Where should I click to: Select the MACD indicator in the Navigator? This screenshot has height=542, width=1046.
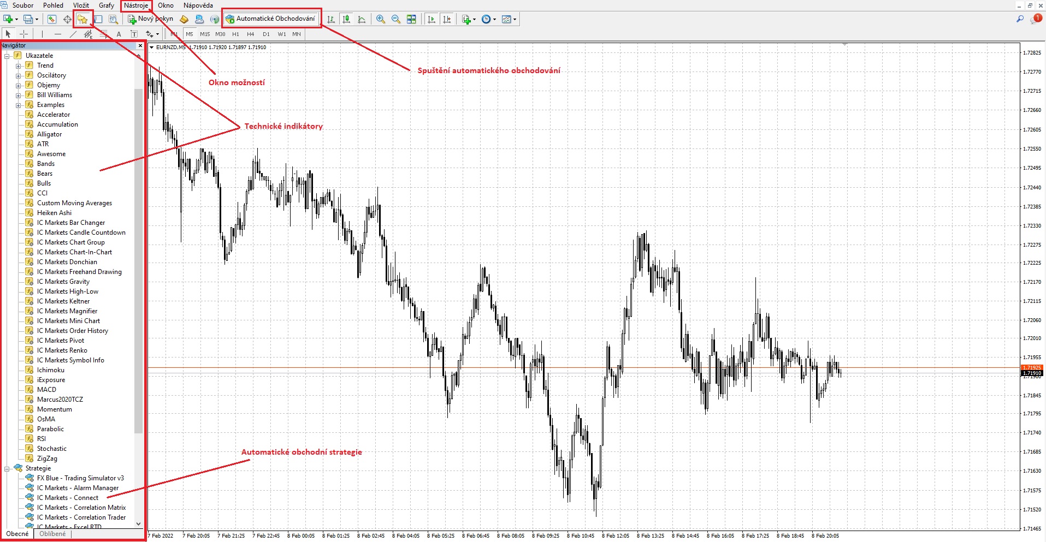(46, 390)
